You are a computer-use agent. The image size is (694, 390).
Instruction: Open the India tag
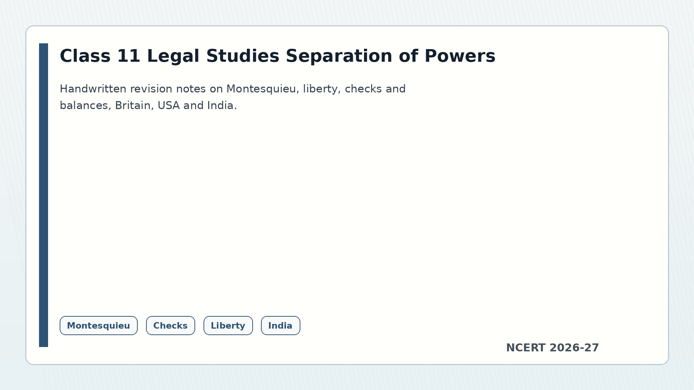click(x=280, y=326)
